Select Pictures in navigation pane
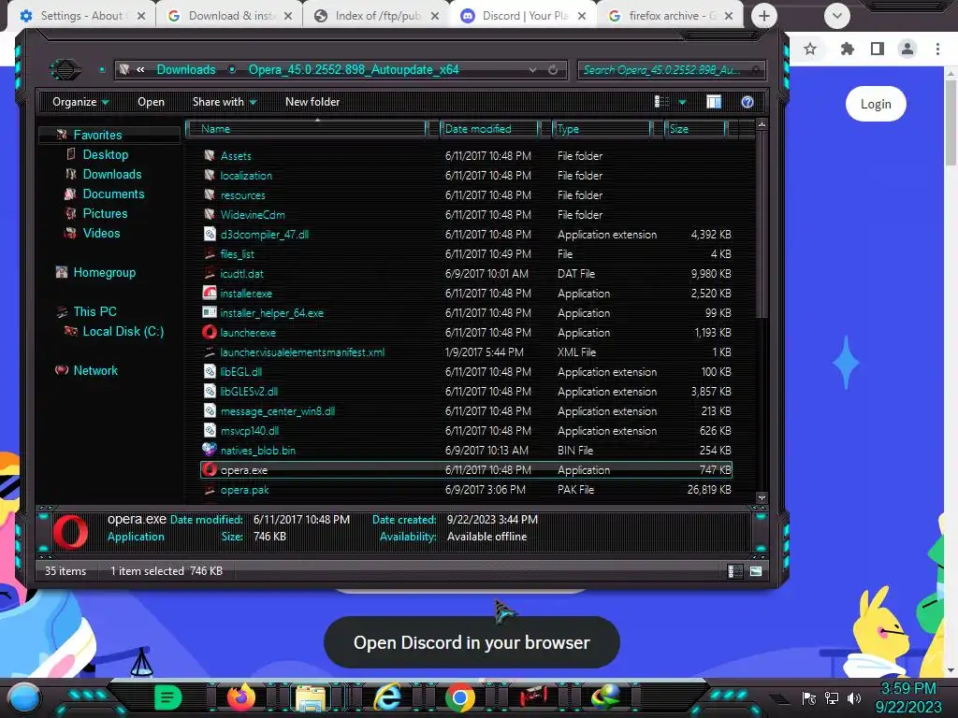958x718 pixels. tap(105, 213)
